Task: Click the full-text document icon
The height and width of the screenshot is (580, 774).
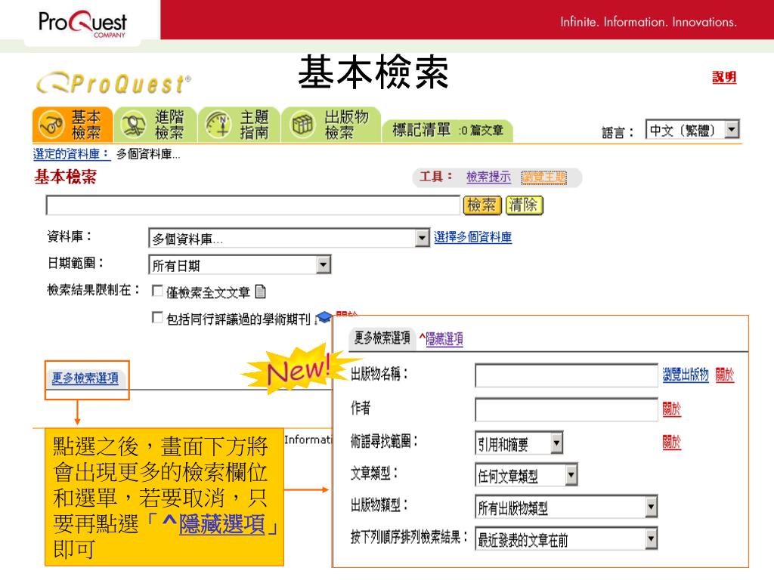Action: (261, 292)
